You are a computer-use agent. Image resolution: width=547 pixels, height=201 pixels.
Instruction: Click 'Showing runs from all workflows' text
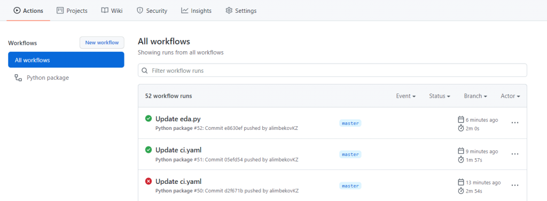pyautogui.click(x=181, y=53)
